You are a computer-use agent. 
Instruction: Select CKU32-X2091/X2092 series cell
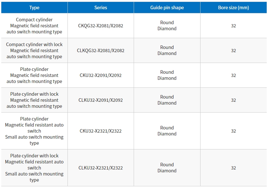[x=101, y=75]
